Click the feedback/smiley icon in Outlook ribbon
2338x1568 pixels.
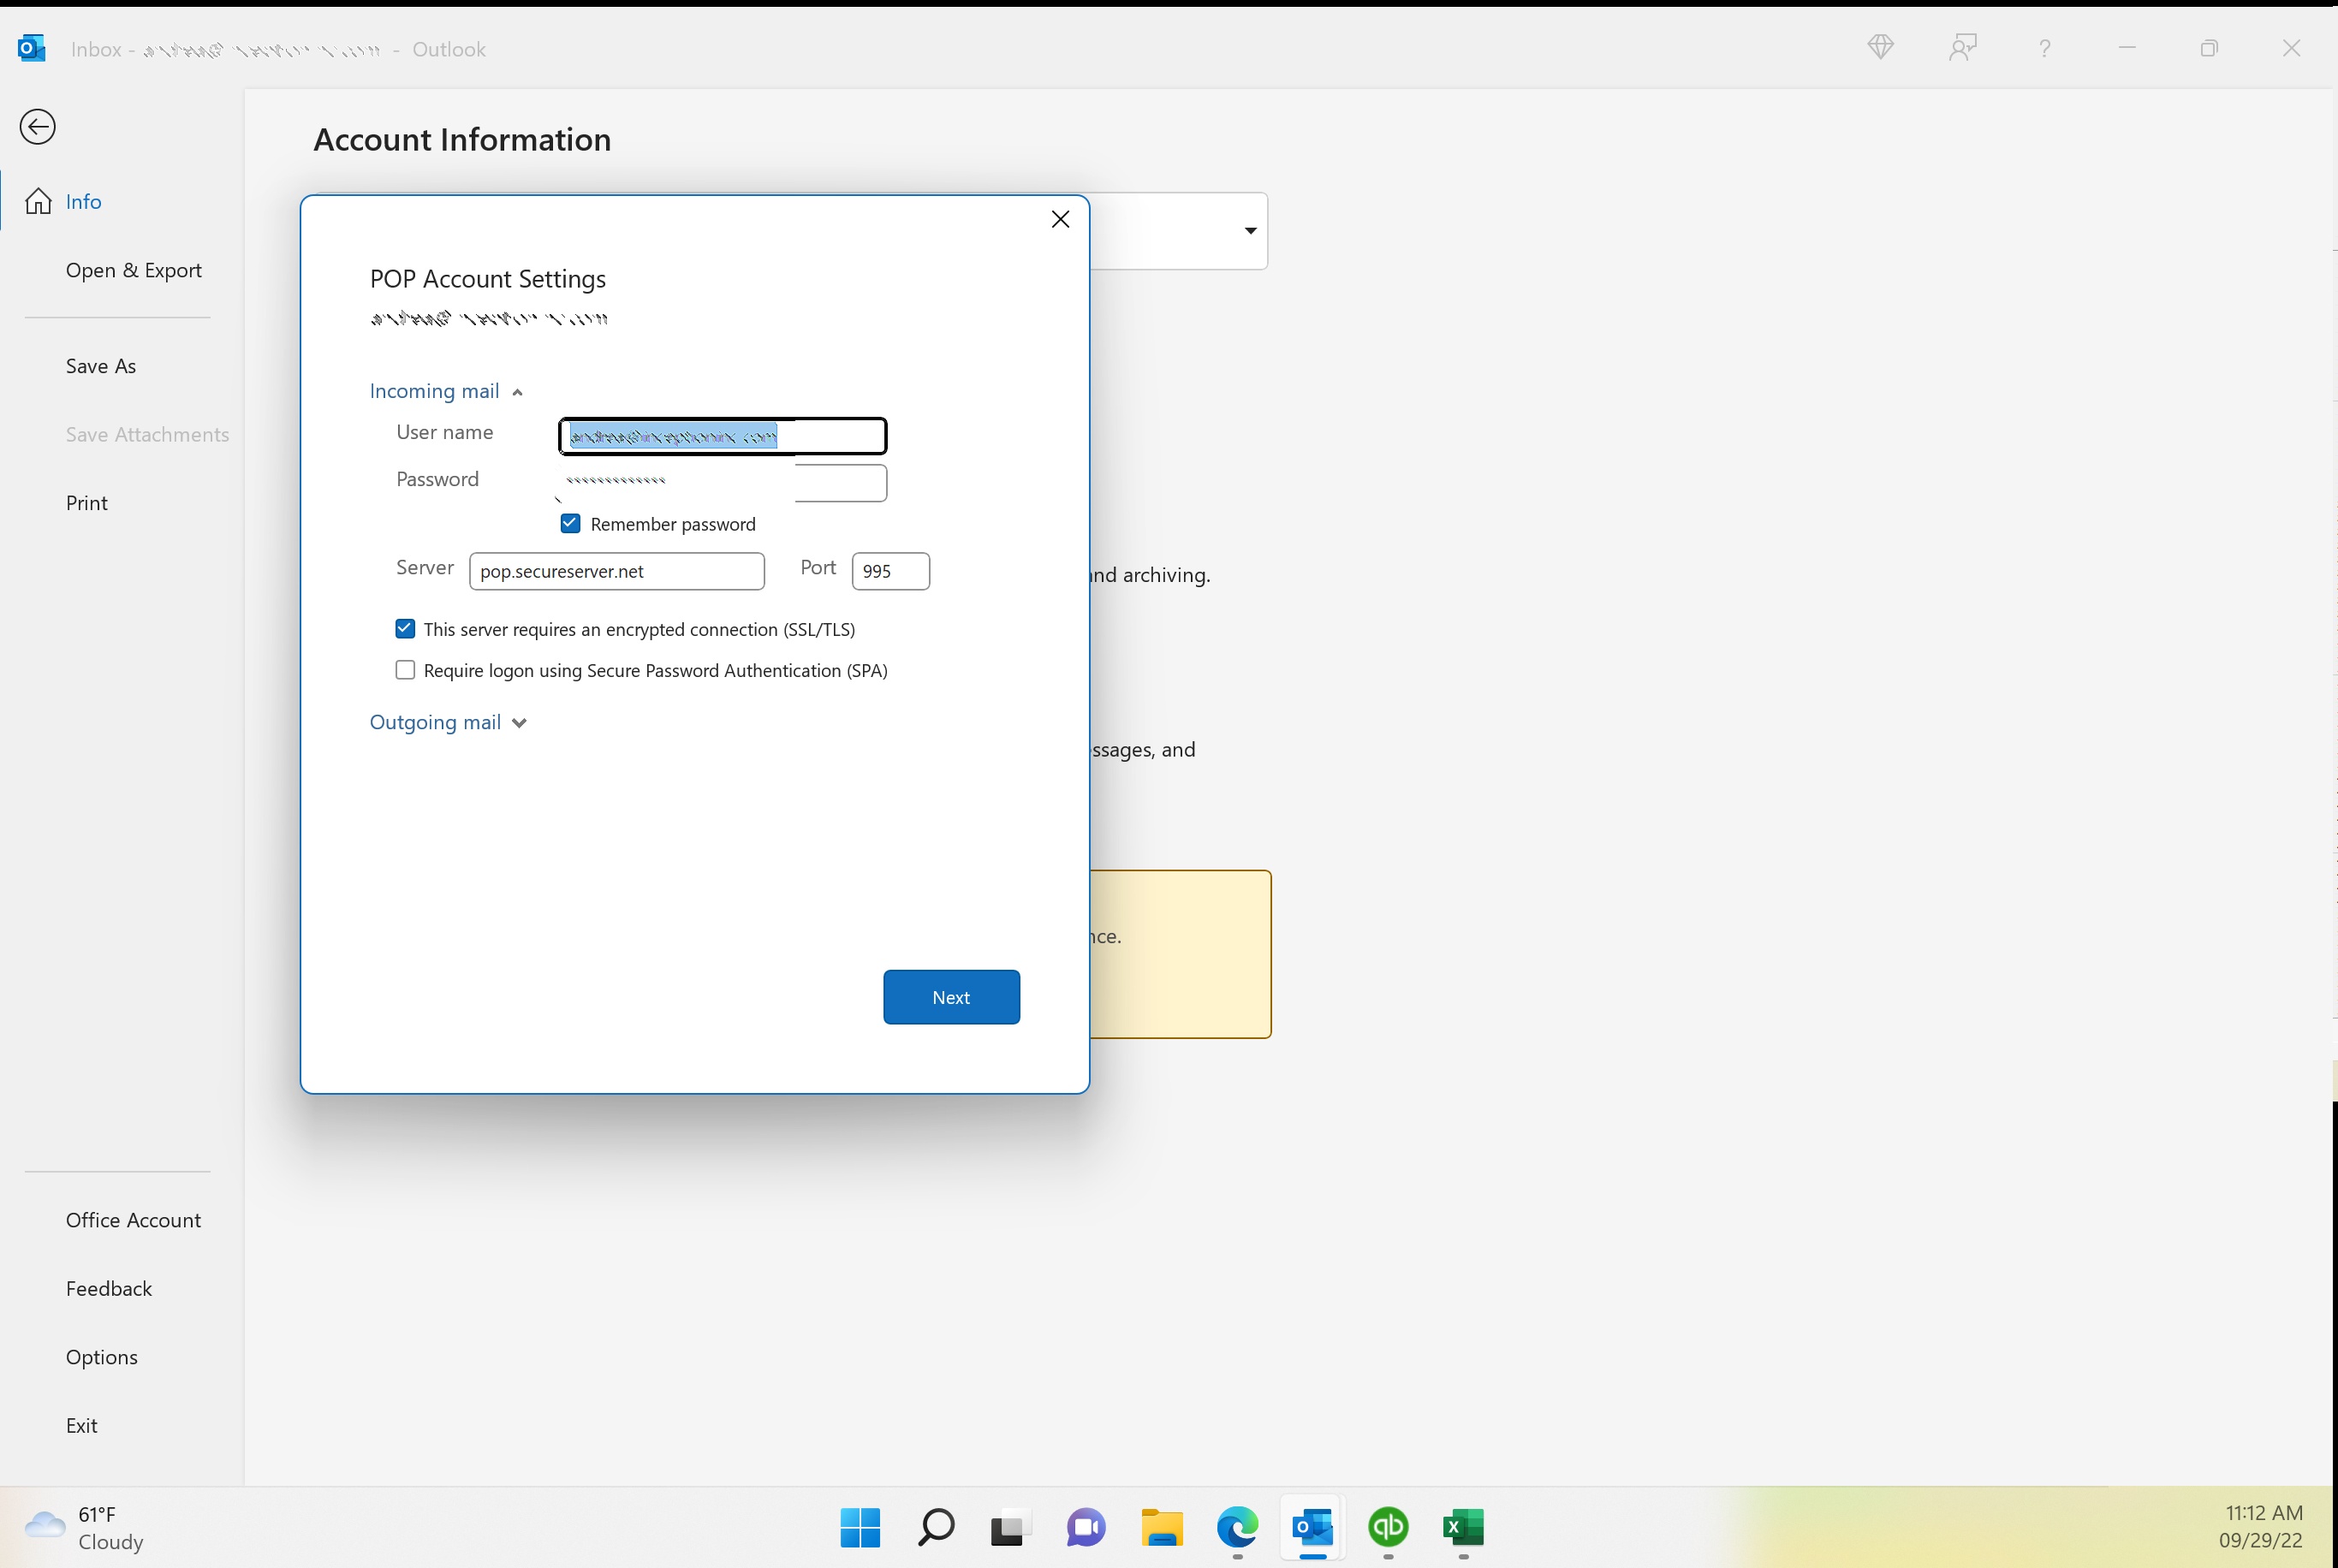(1964, 47)
